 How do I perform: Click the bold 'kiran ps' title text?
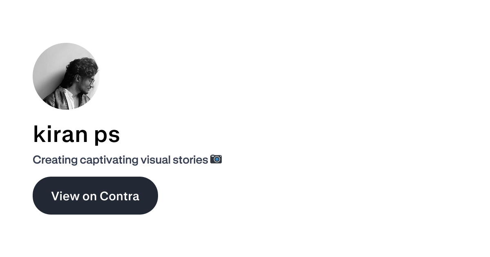(x=76, y=135)
